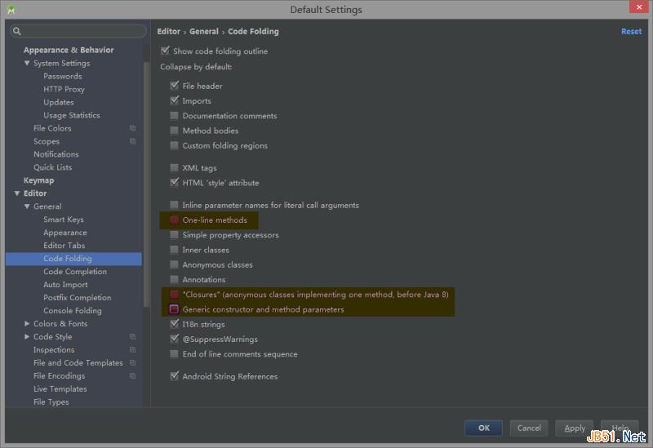Image resolution: width=653 pixels, height=448 pixels.
Task: Click the Android Studio logo in title bar
Action: coord(11,9)
